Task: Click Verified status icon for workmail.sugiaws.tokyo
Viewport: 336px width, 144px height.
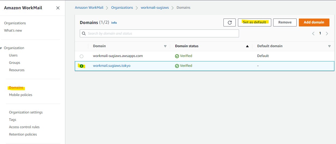Action: [x=177, y=66]
